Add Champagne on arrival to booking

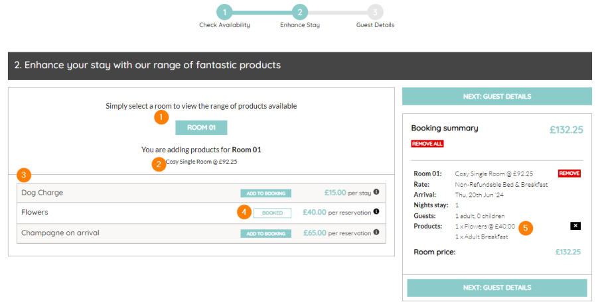(265, 233)
